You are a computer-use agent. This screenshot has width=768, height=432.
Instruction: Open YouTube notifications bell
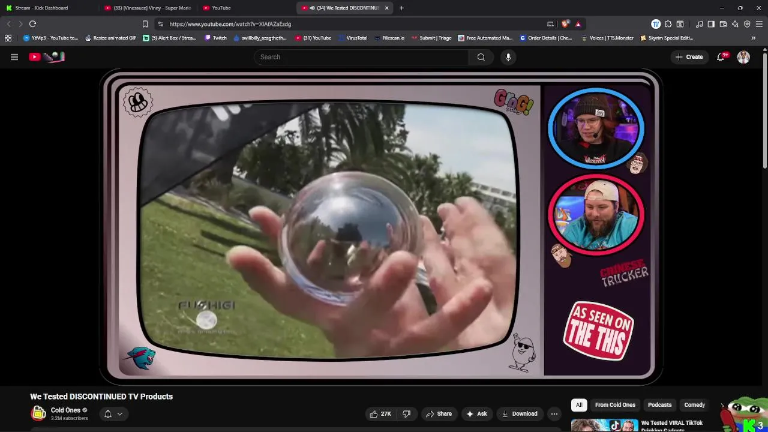click(721, 57)
